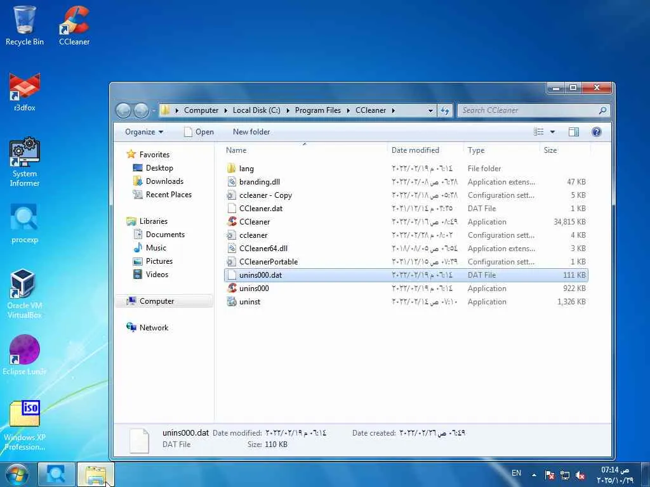
Task: Open the network tray icon
Action: [564, 475]
